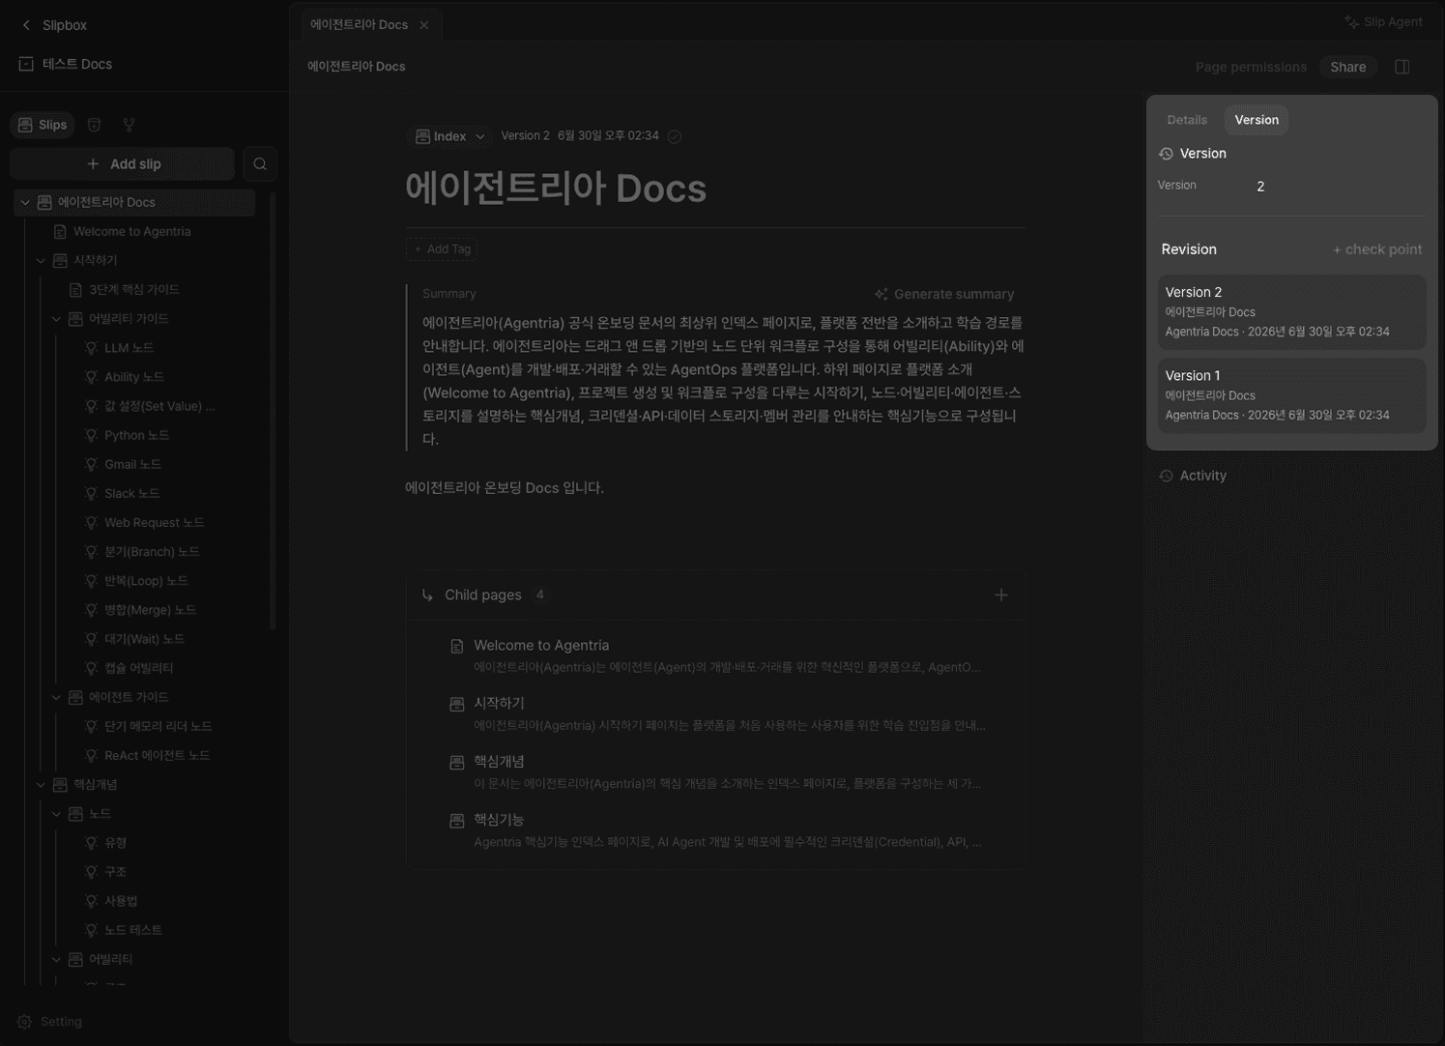Click Add Tag
The image size is (1445, 1046).
(442, 249)
